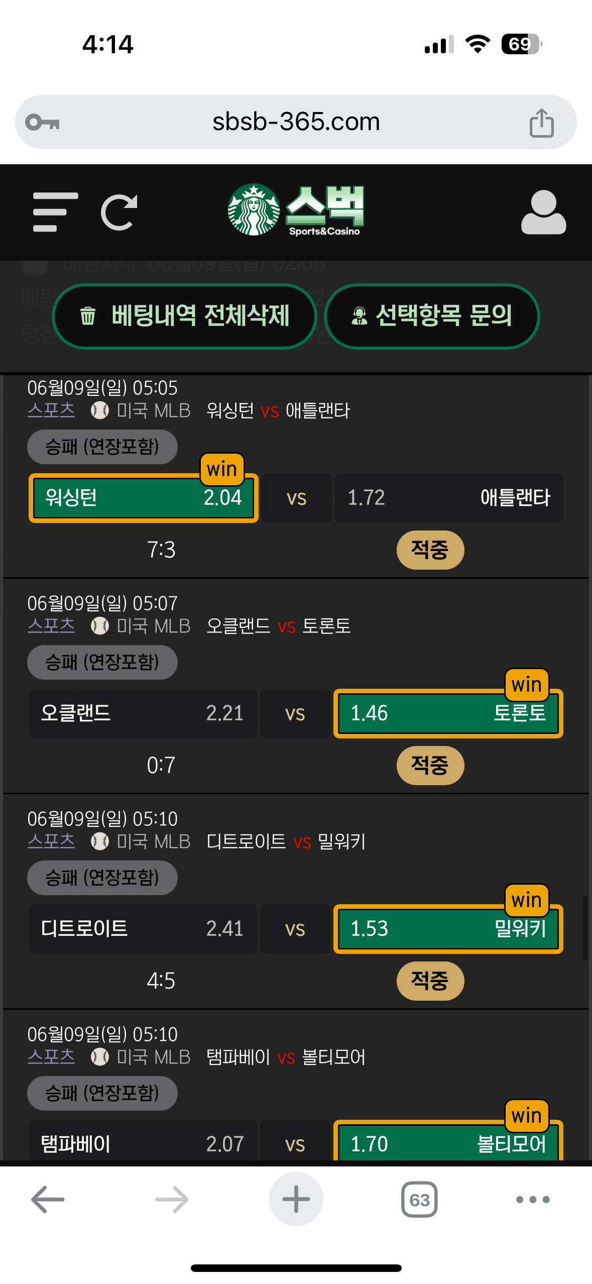Tap 적중 badge for 오클랜드 vs 토론토
This screenshot has width=592, height=1284.
tap(430, 765)
